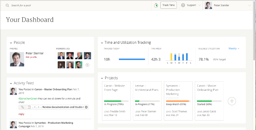
Task: Click the Track Time button
Action: tap(169, 5)
